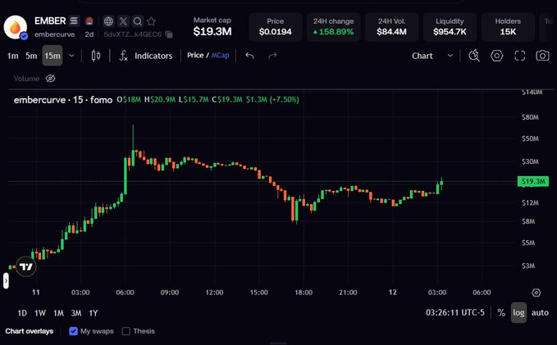This screenshot has width=557, height=345.
Task: Enable the Thesis overlay checkbox
Action: tap(126, 331)
